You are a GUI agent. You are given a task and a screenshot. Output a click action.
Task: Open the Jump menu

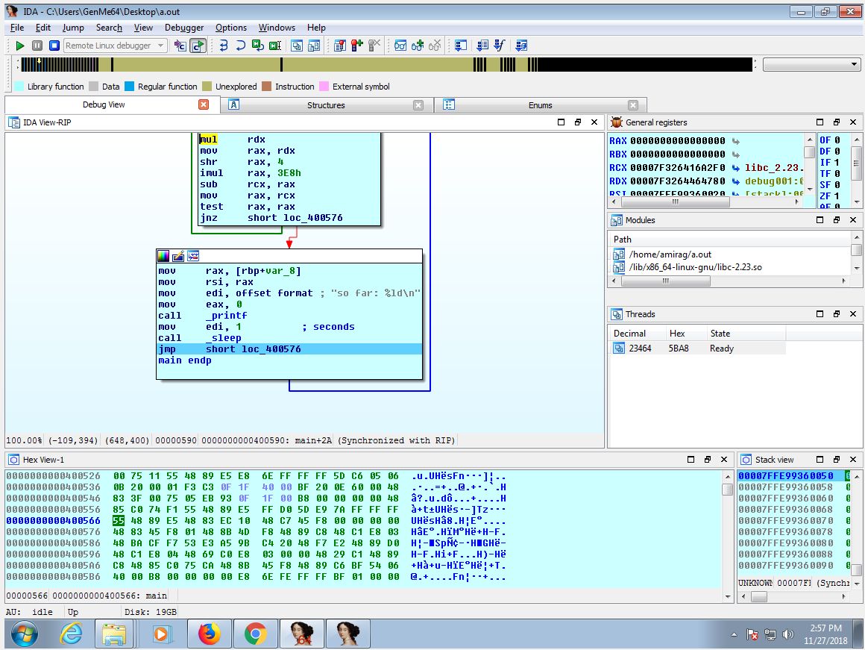tap(73, 28)
